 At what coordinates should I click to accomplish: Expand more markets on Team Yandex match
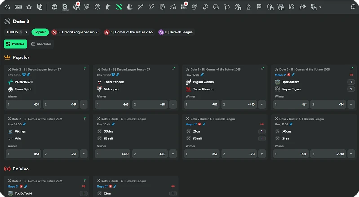click(174, 104)
